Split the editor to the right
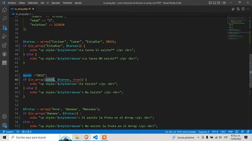The width and height of the screenshot is (252, 141). [x=243, y=9]
